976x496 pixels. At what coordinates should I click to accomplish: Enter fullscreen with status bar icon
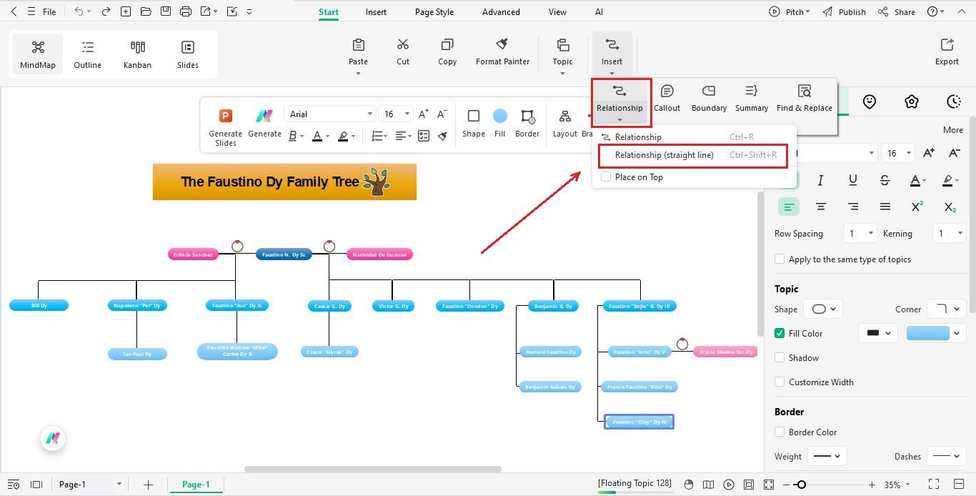pyautogui.click(x=933, y=485)
